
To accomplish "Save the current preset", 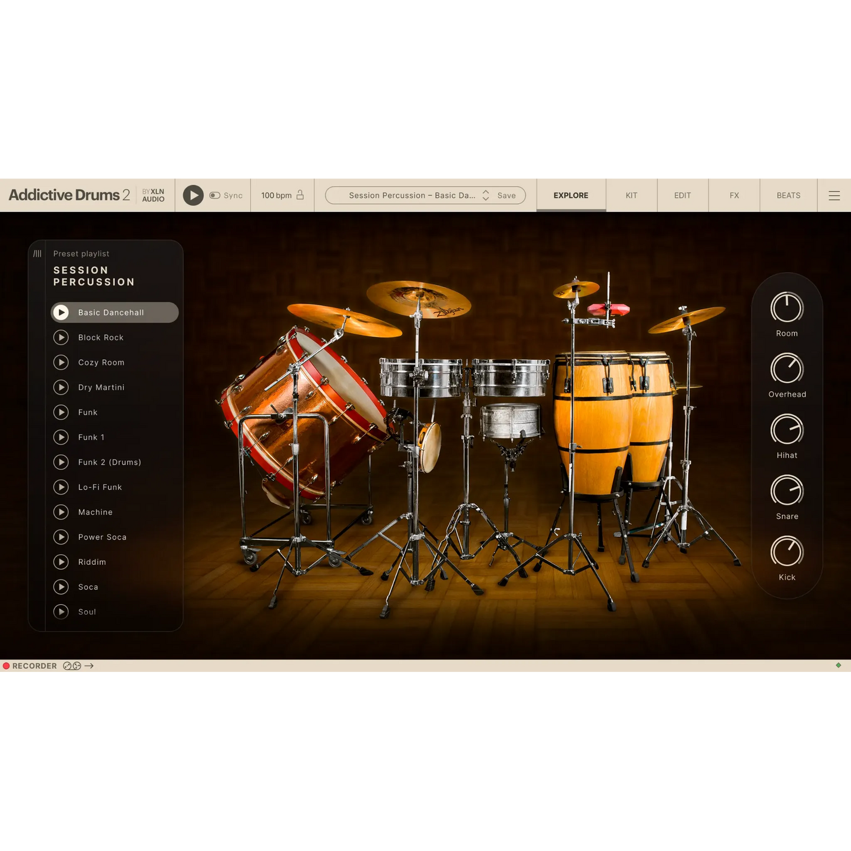I will (506, 196).
